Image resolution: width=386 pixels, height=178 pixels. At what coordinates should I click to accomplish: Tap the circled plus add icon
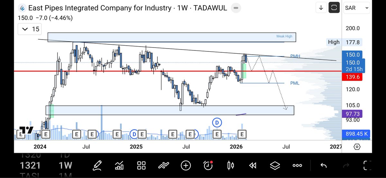pyautogui.click(x=186, y=165)
